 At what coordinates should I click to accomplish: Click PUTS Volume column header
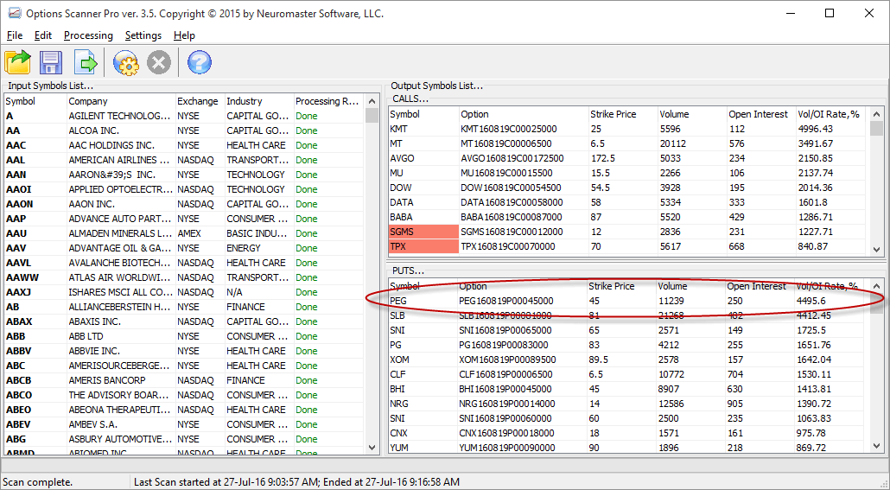[690, 286]
